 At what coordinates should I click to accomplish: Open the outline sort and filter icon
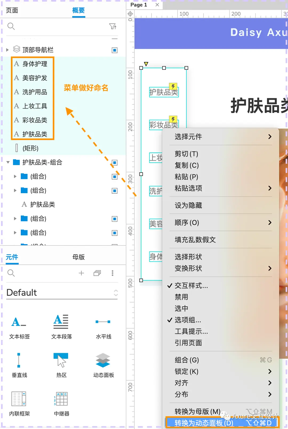[x=113, y=26]
